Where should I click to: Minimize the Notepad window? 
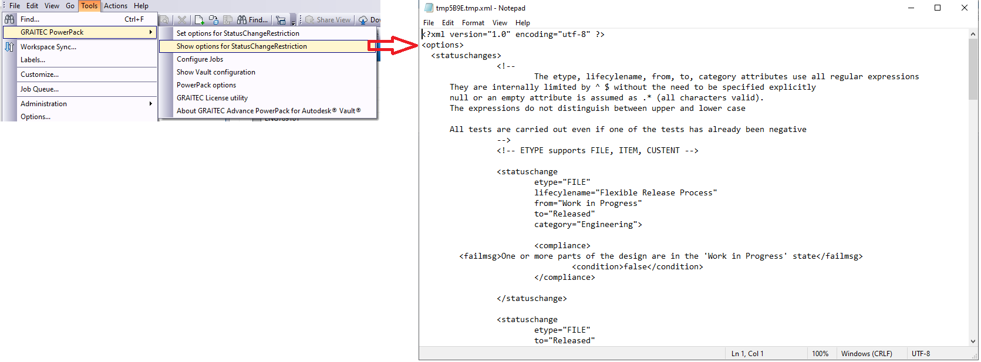click(911, 8)
